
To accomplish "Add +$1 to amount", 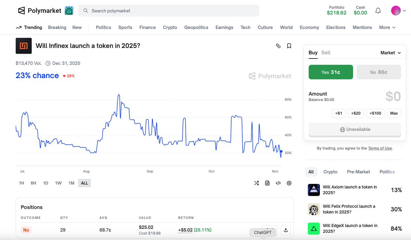I will tap(339, 113).
